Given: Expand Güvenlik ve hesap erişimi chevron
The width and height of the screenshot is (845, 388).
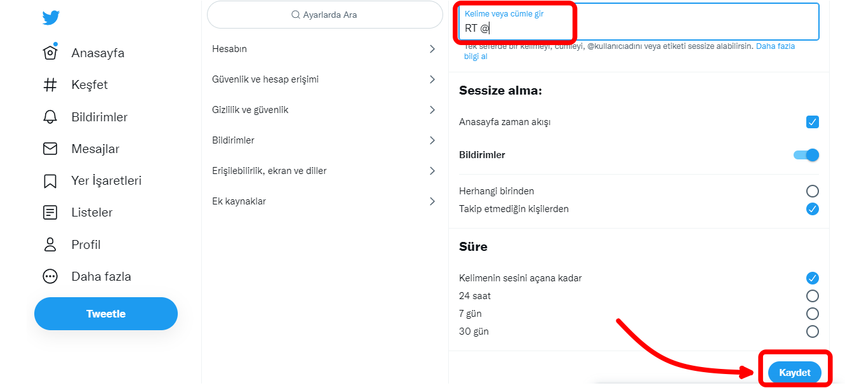Looking at the screenshot, I should coord(432,79).
